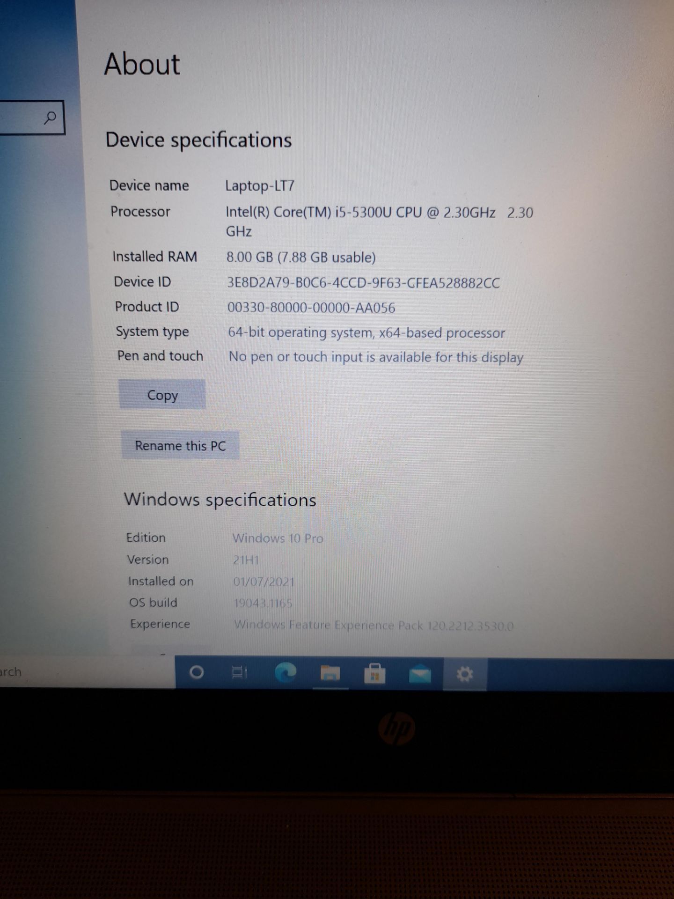Select the device name value Laptop-LT7
This screenshot has height=899, width=674.
coord(260,186)
